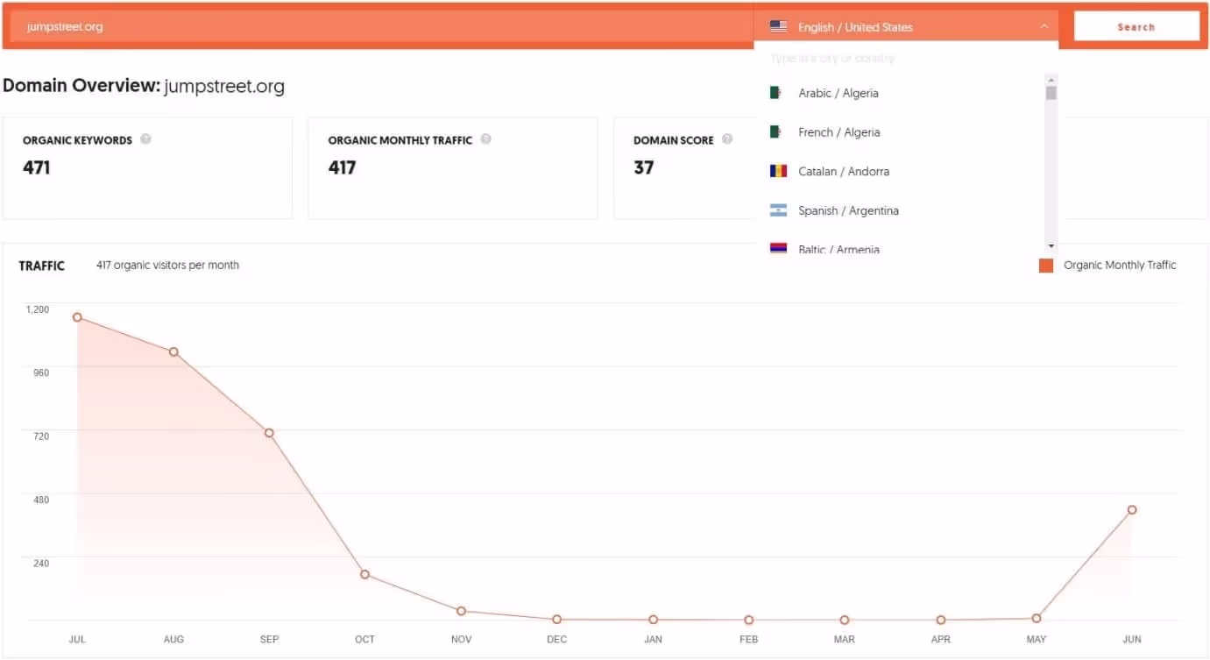Click the DEC data point on chart
Viewport: 1210px width, 660px height.
557,620
